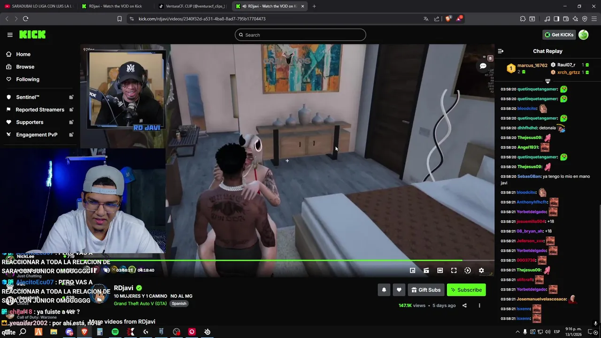Switch to VenturaCF CLIP tab
Screen dimensions: 601x338
[x=193, y=6]
